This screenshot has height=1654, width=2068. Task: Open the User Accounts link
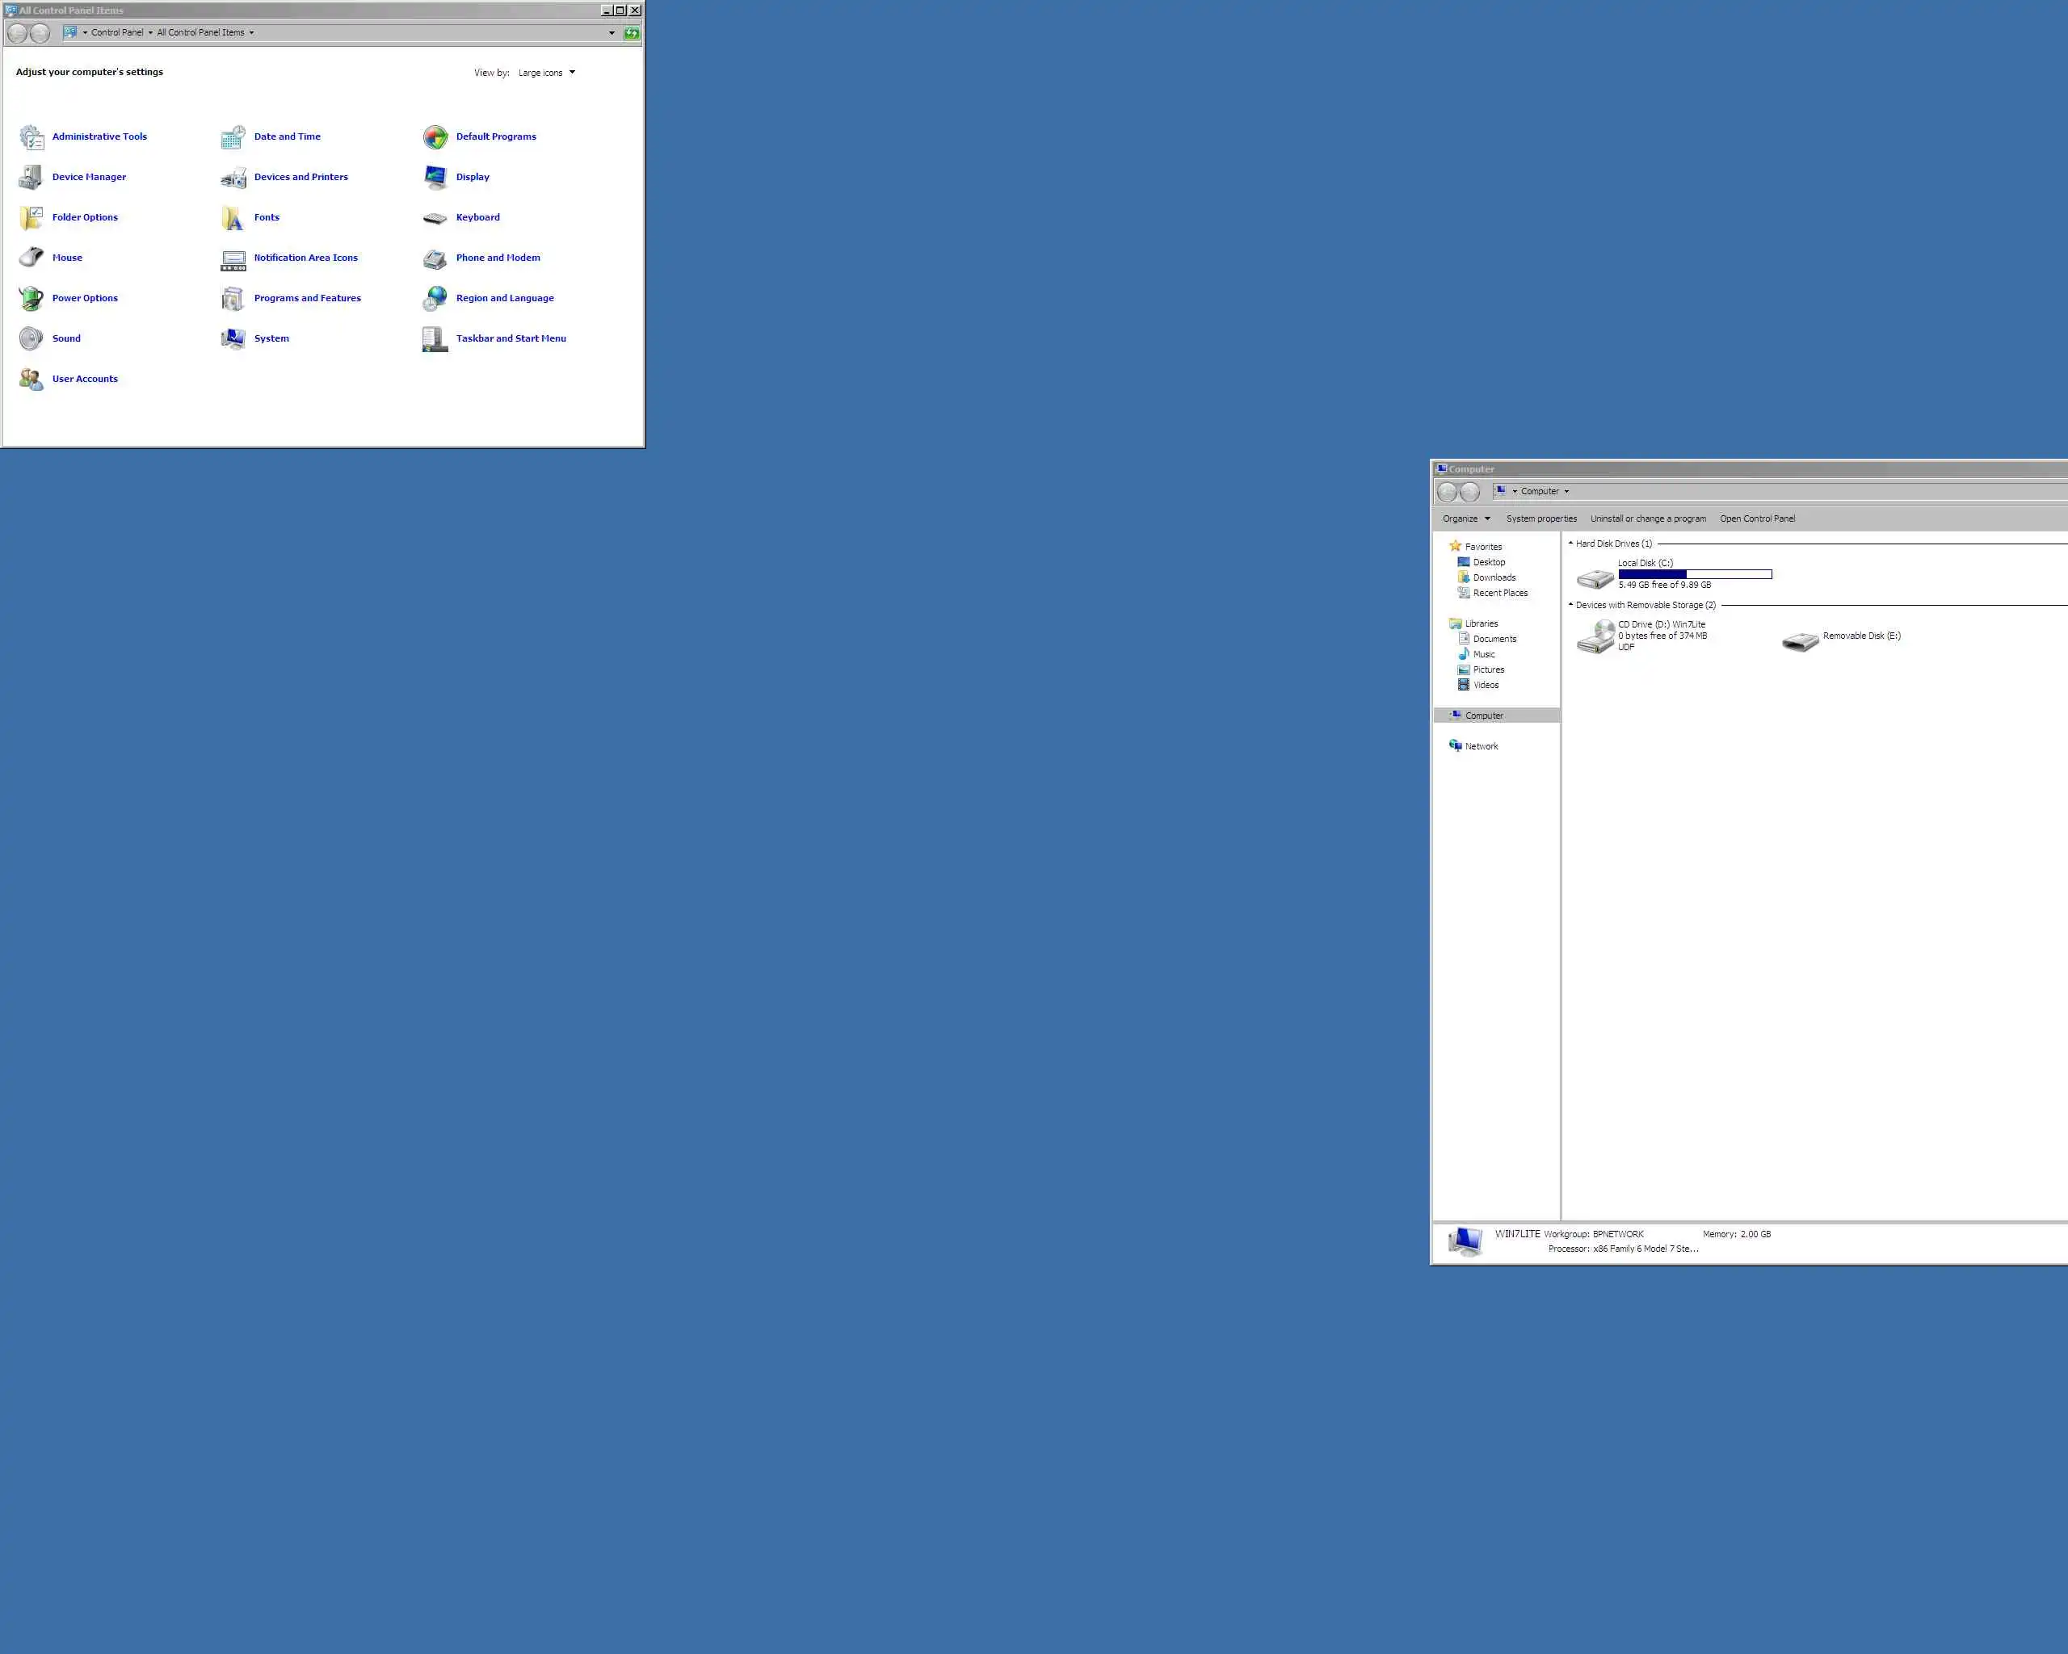coord(84,380)
